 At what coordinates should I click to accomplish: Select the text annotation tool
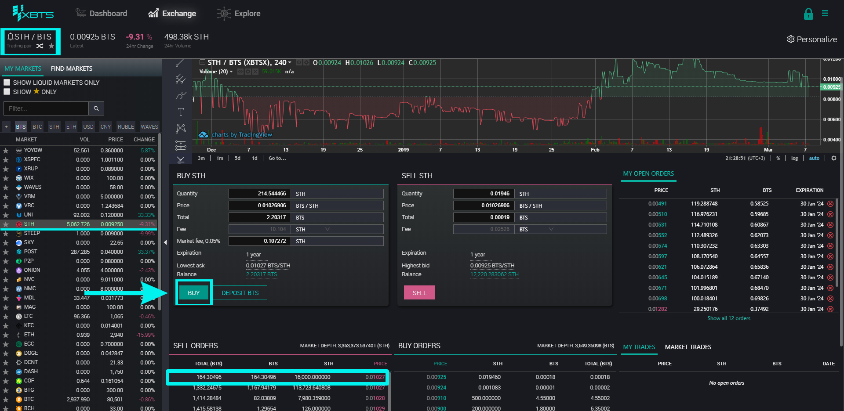(180, 112)
